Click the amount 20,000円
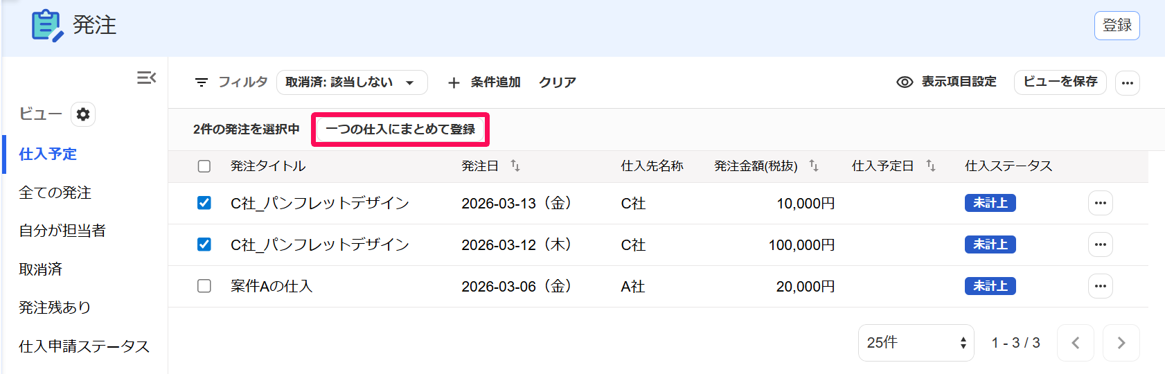1165x374 pixels. pyautogui.click(x=806, y=287)
